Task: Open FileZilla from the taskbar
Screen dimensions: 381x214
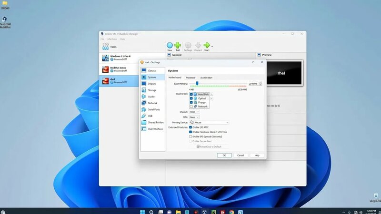Action: pos(222,212)
